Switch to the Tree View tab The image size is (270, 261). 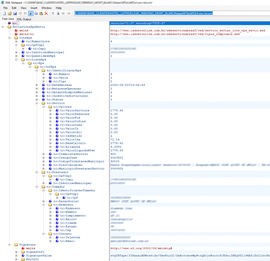tap(8, 19)
